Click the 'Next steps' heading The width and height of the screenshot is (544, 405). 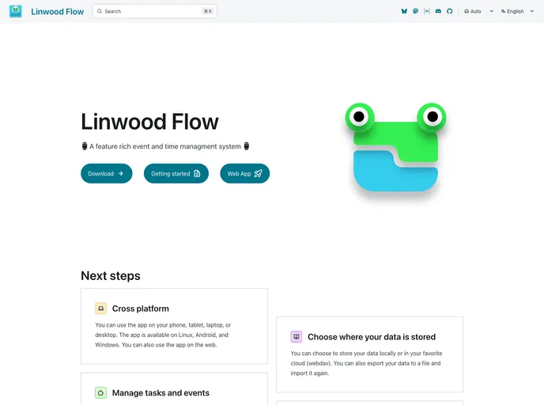pos(111,276)
